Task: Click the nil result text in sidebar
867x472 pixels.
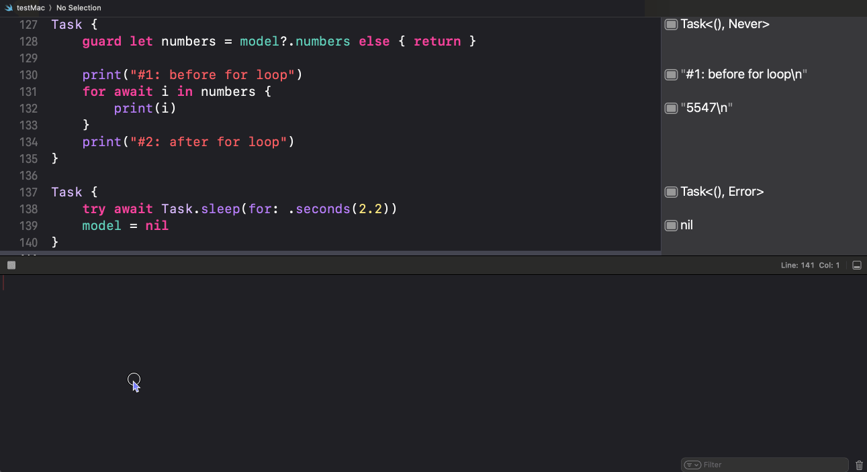Action: (x=686, y=226)
